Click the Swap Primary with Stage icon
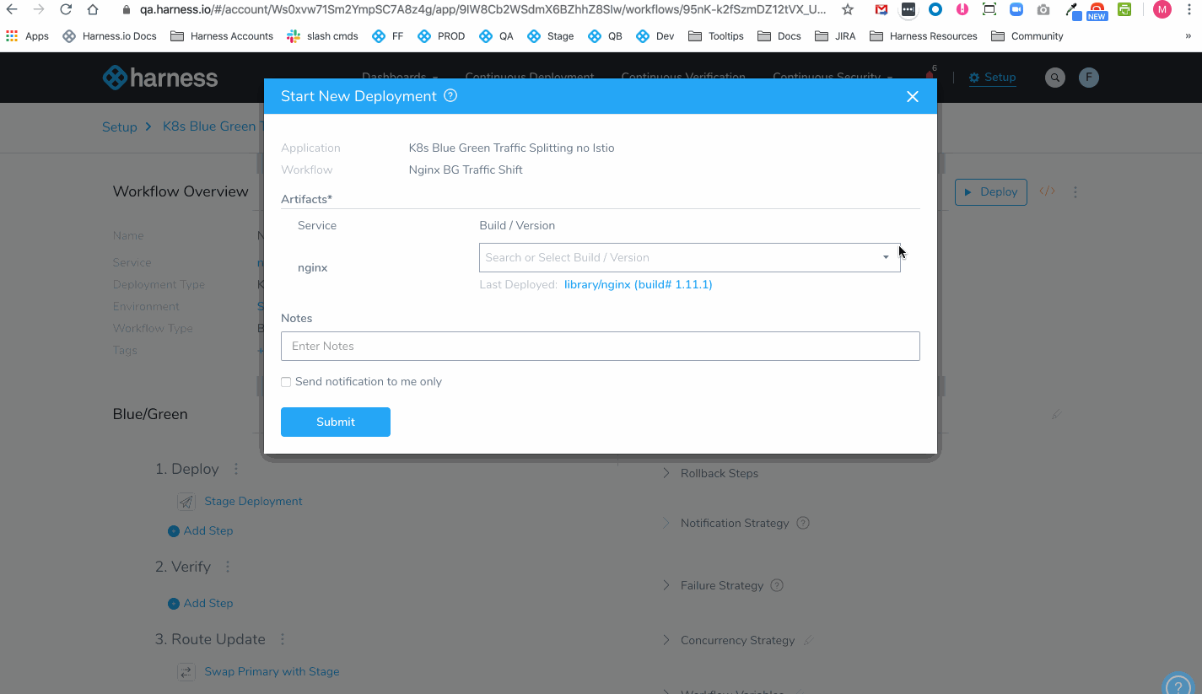This screenshot has height=694, width=1202. [186, 672]
